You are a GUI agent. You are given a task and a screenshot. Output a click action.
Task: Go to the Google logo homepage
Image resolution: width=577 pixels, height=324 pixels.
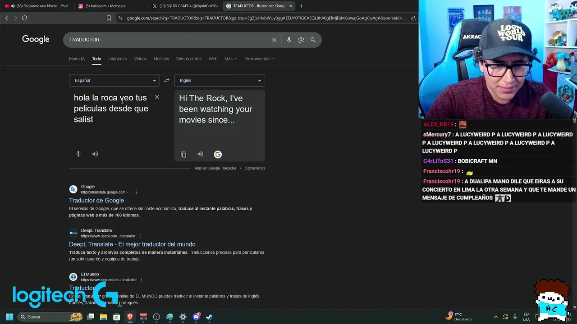pyautogui.click(x=36, y=40)
